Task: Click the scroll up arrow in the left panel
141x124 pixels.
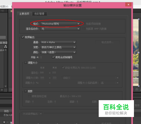Action: [x=6, y=50]
